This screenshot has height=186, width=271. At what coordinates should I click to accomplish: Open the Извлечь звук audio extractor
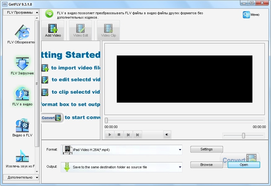click(20, 159)
